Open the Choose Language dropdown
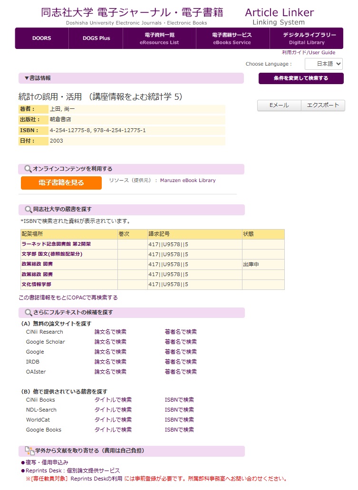358x490 pixels. [323, 64]
